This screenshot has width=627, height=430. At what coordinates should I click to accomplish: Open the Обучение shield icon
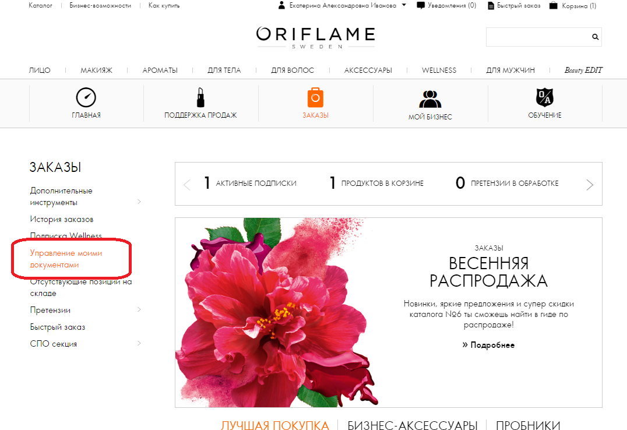tap(545, 97)
